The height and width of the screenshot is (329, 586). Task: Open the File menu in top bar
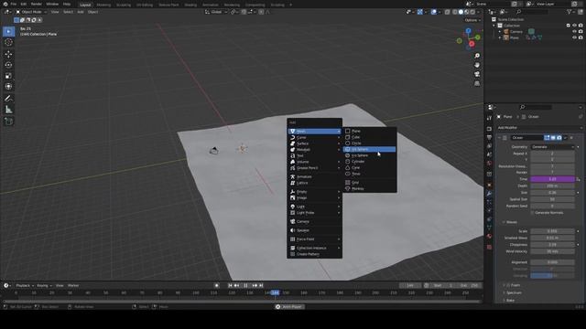pyautogui.click(x=14, y=4)
